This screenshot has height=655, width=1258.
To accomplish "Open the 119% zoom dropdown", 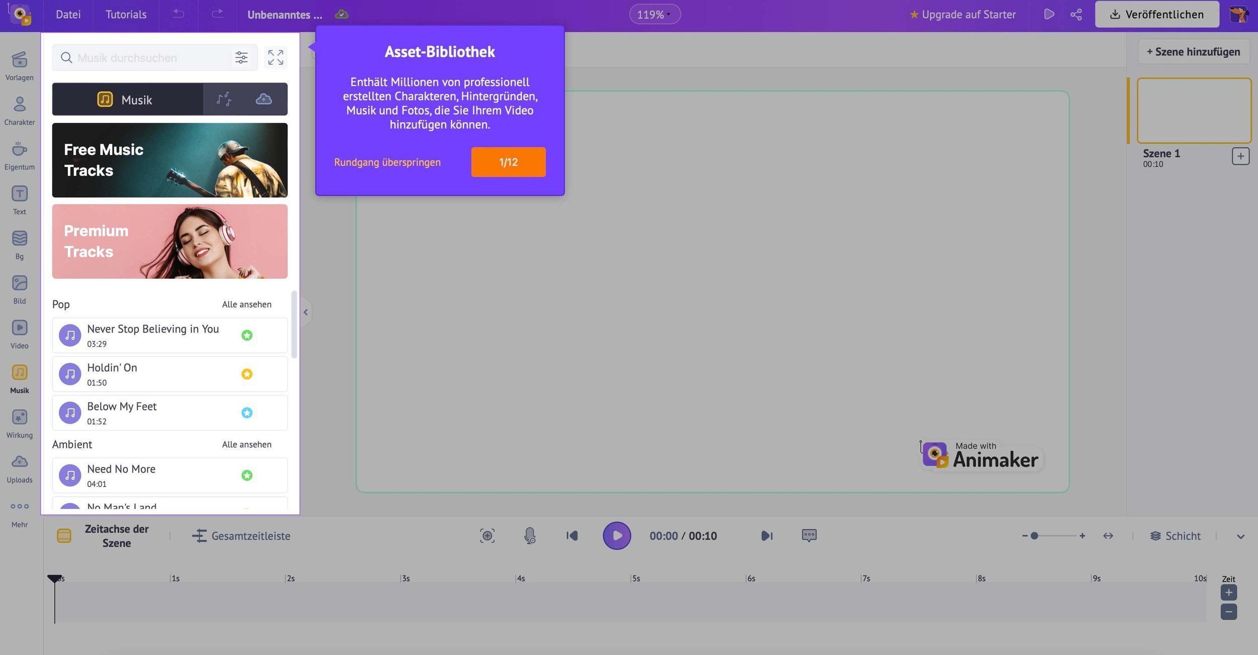I will pyautogui.click(x=654, y=14).
